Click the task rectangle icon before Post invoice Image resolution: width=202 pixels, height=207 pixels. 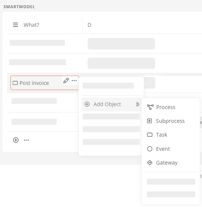click(x=15, y=83)
